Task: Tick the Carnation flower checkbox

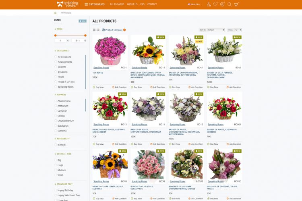Action: coord(56,111)
